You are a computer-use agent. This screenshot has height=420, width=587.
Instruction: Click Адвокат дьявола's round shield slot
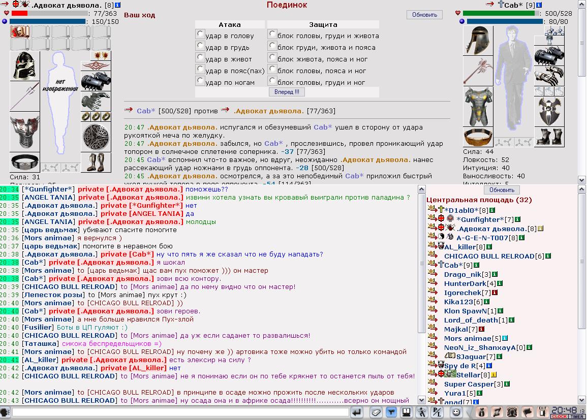tap(96, 137)
